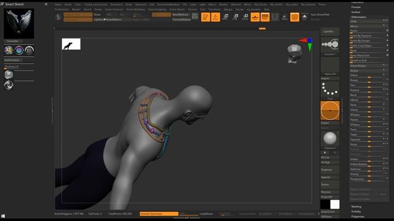Viewport: 394px width, 221px height.
Task: Click the Alpha Off slot
Action: click(x=330, y=66)
